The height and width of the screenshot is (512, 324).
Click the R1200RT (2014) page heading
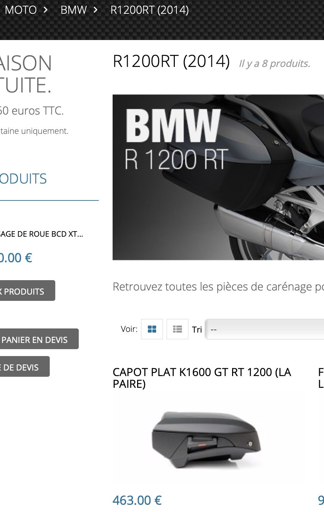(171, 61)
